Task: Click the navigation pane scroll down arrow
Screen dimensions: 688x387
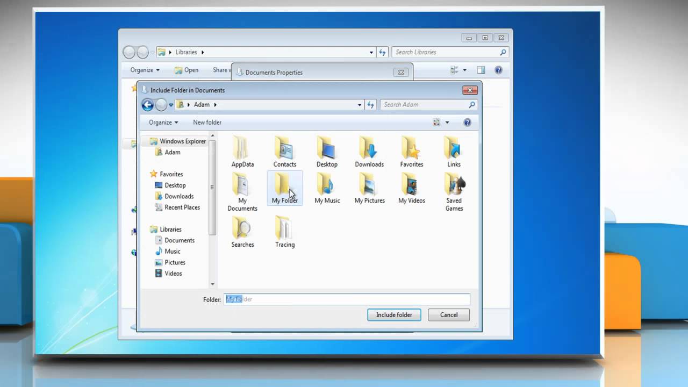Action: (212, 284)
